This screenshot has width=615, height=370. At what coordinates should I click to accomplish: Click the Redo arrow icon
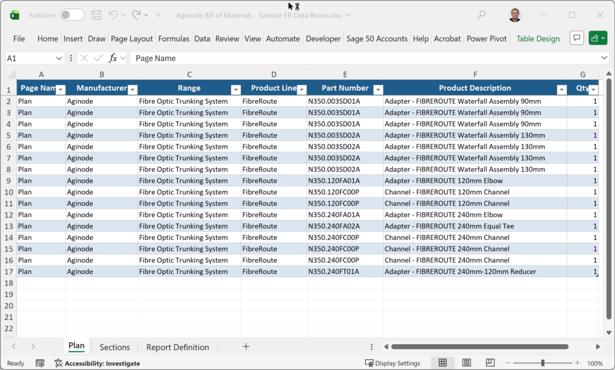point(136,15)
